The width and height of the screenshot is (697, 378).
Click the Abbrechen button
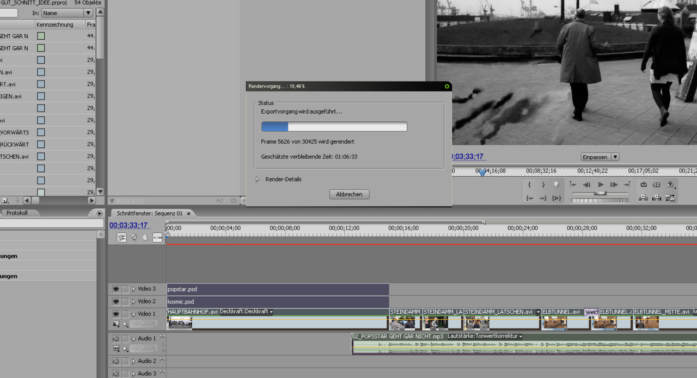coord(349,194)
